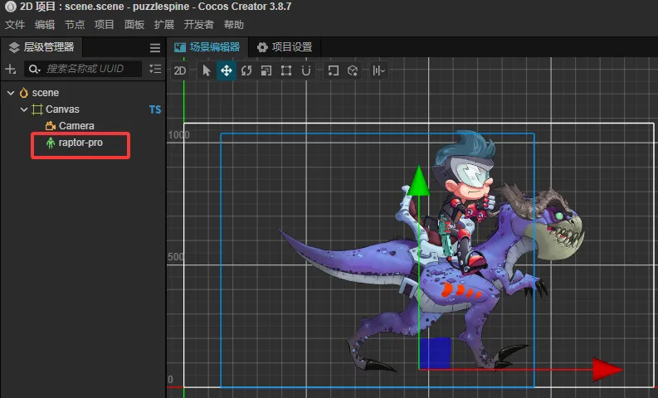The width and height of the screenshot is (658, 398).
Task: Click the add node plus icon
Action: click(11, 70)
